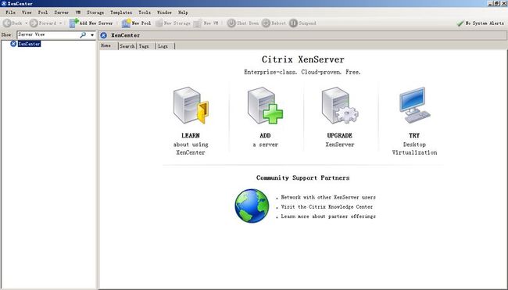Switch to the Home tab
Image resolution: width=508 pixels, height=290 pixels.
[109, 45]
